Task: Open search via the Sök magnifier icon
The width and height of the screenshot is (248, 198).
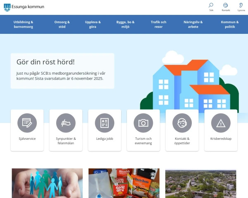Action: (x=211, y=5)
